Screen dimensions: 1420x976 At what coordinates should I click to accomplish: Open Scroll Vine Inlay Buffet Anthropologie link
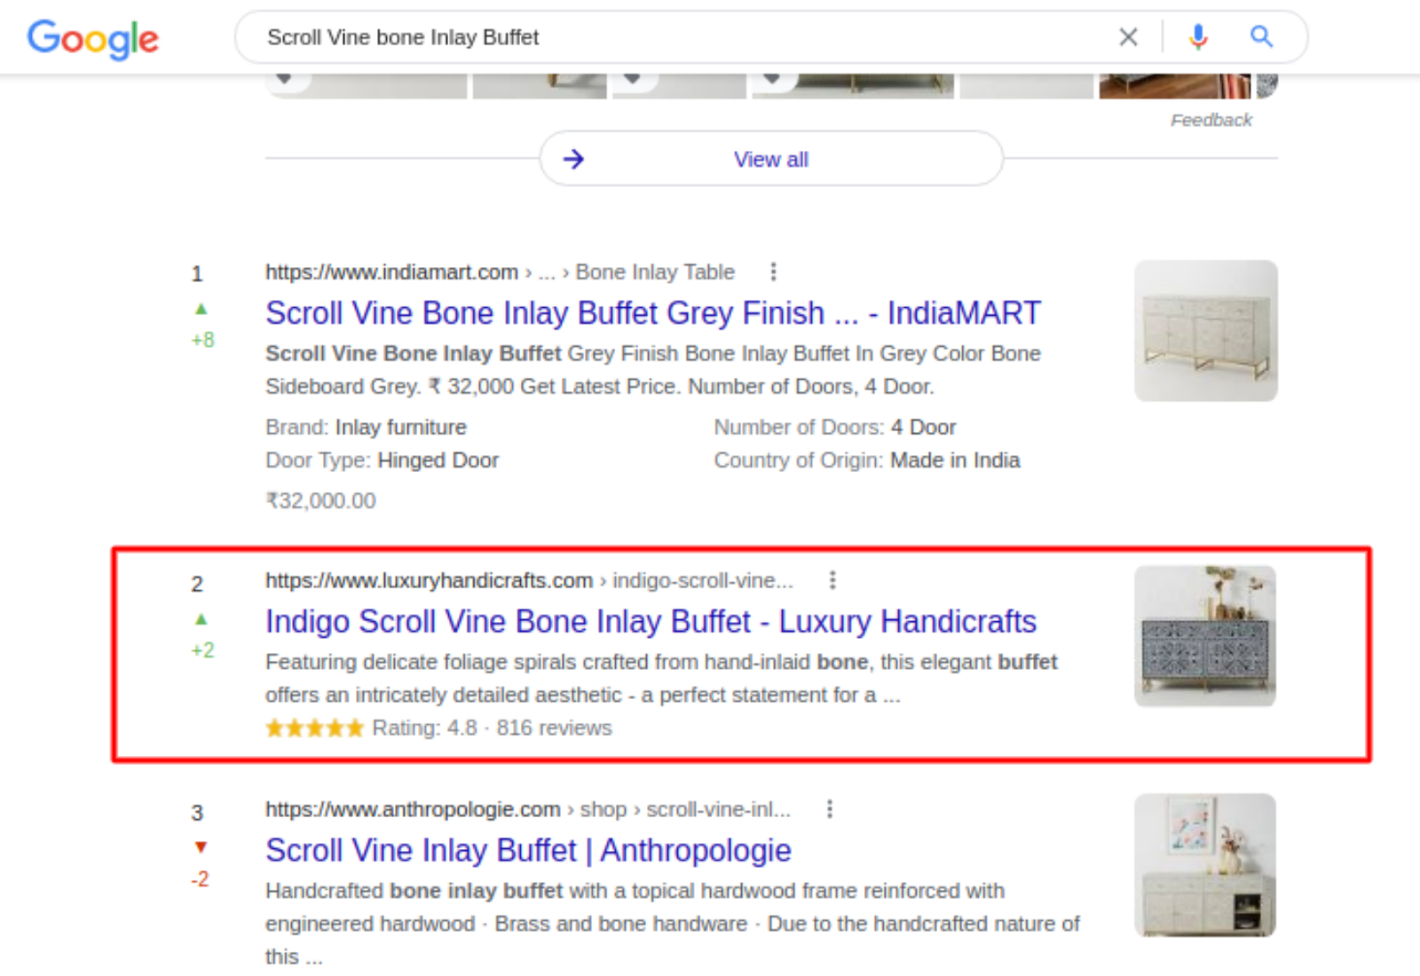[x=528, y=851]
